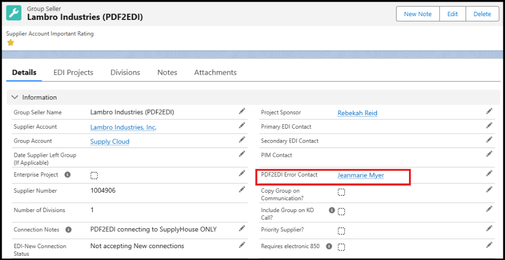505x260 pixels.
Task: Click the 'Supplier Number' label
Action: (35, 191)
